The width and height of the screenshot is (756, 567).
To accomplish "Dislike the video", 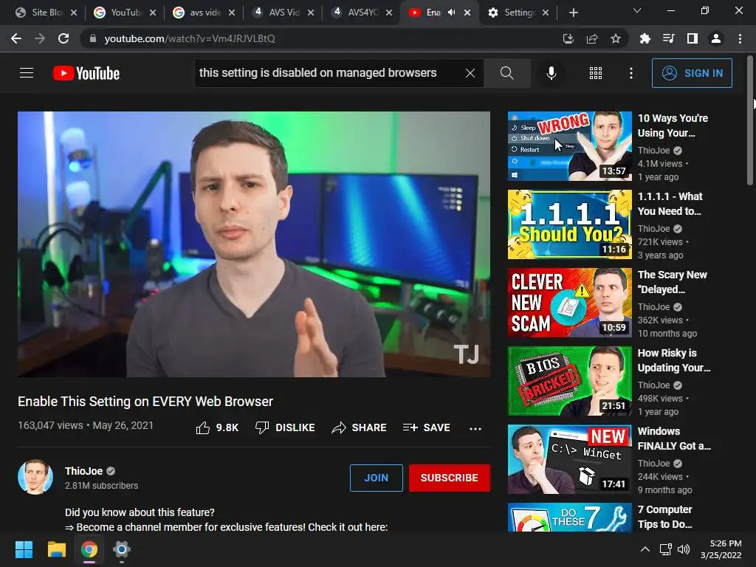I will click(285, 427).
